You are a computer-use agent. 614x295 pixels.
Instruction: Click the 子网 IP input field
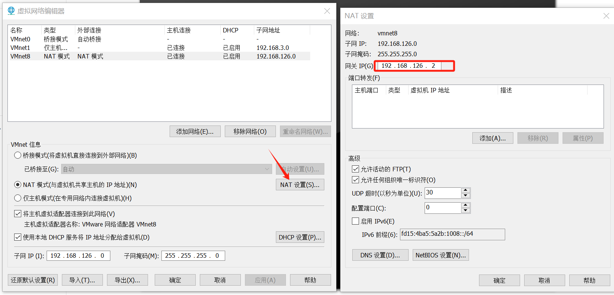tap(78, 256)
